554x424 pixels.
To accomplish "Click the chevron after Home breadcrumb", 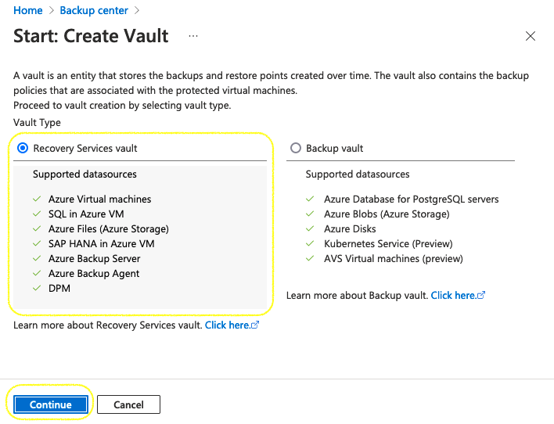I will [51, 11].
